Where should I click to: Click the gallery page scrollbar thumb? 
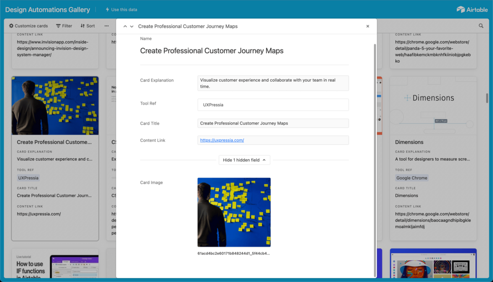(x=487, y=98)
